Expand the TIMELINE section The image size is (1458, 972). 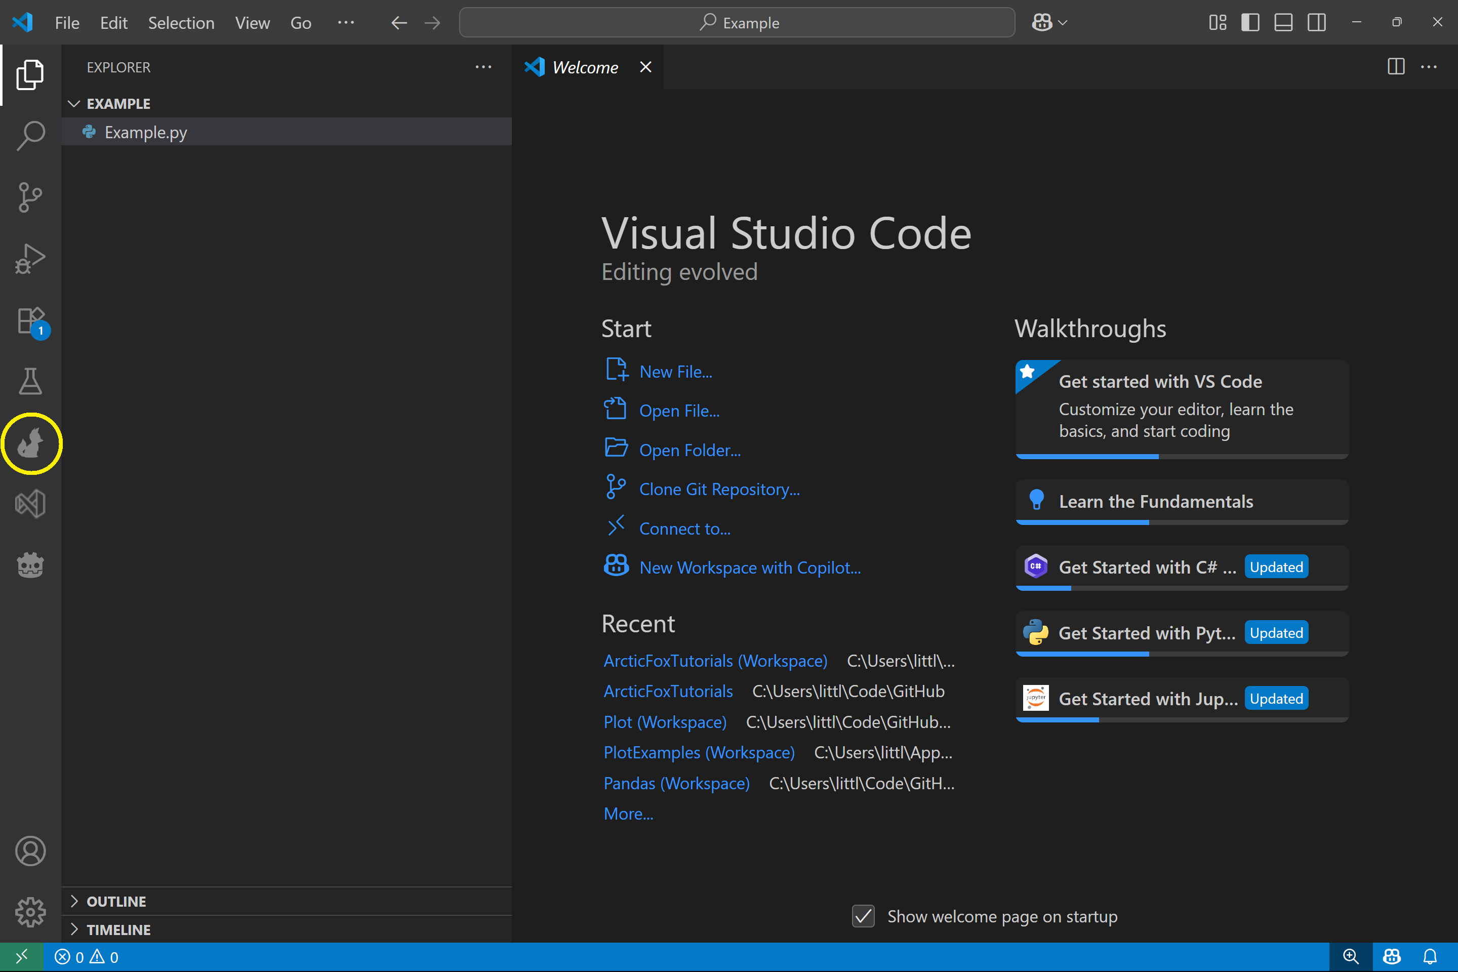[x=287, y=929]
